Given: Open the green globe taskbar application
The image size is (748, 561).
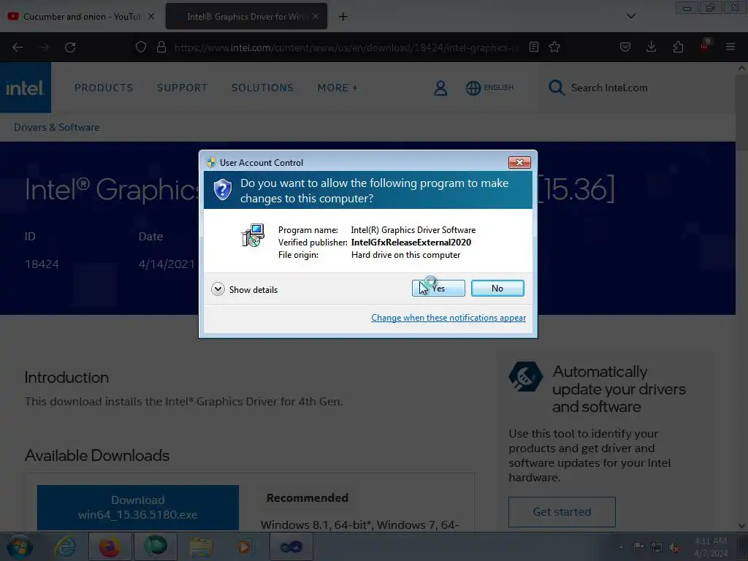Looking at the screenshot, I should coord(156,546).
